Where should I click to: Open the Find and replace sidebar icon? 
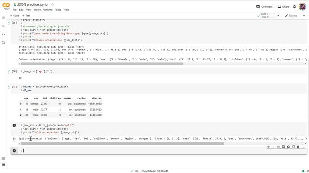(x=3, y=26)
